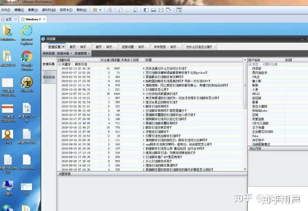Open the timg image file on desktop
308x211 pixels.
(x=7, y=135)
